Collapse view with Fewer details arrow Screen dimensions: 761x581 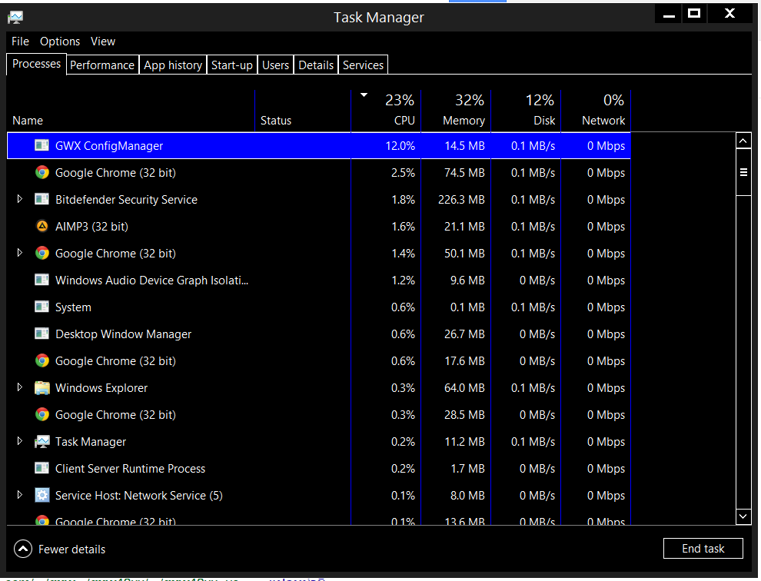(24, 549)
